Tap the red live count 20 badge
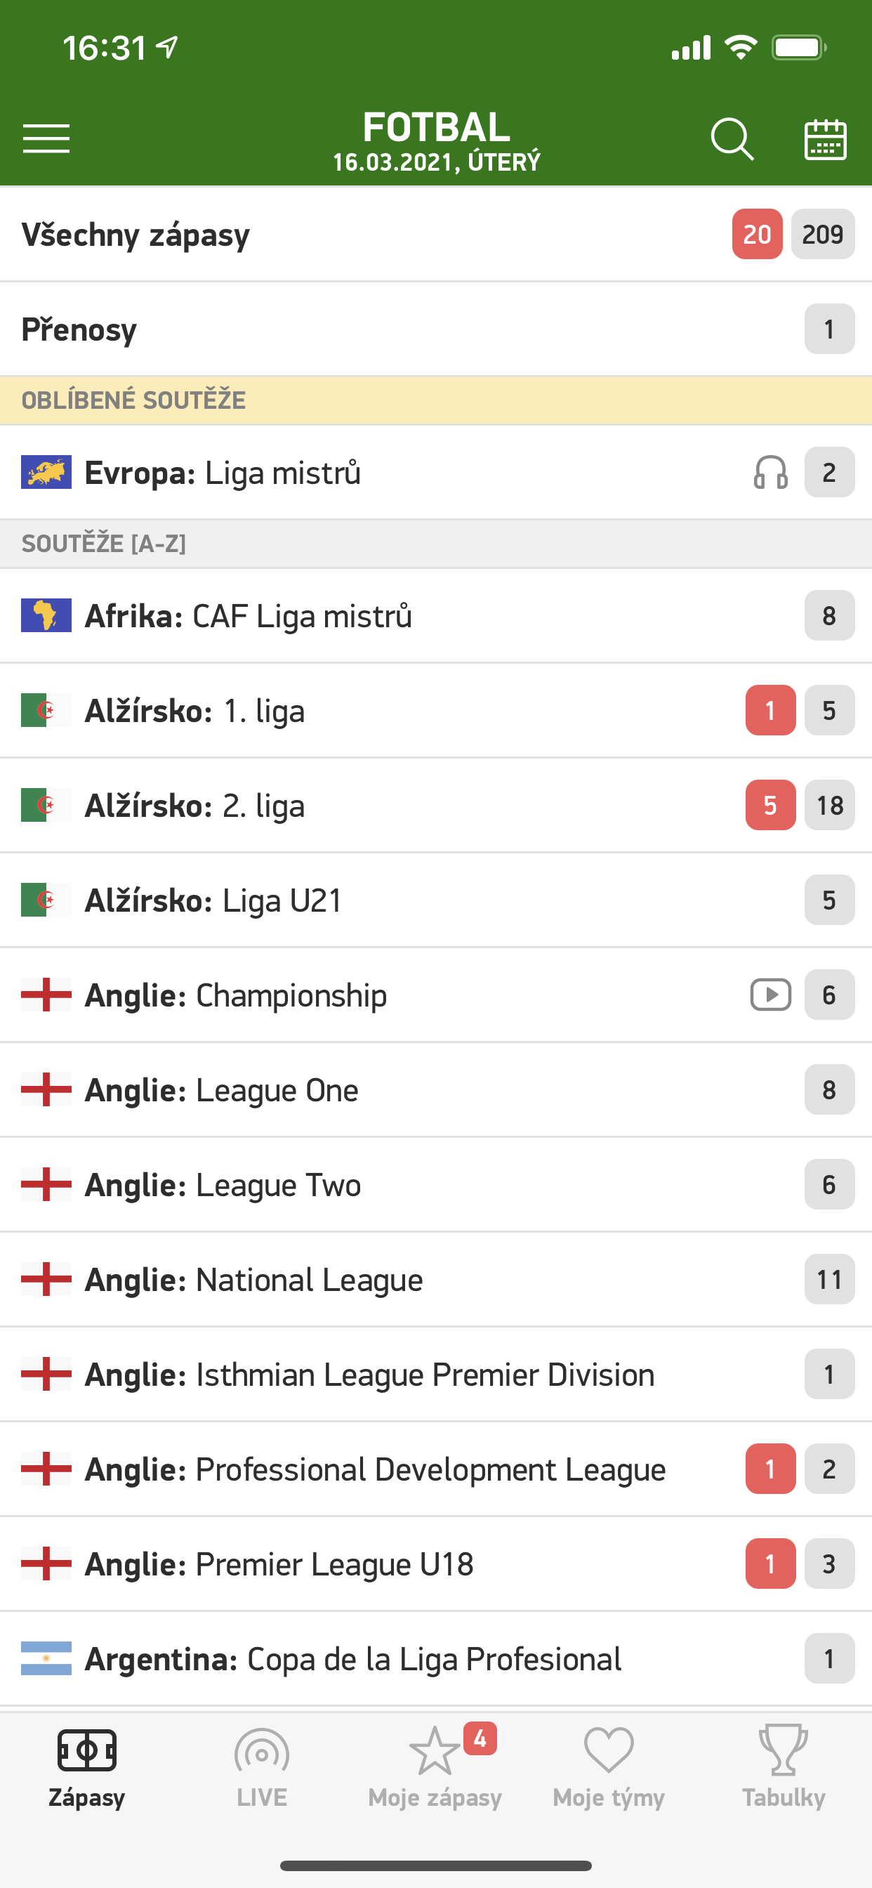872x1888 pixels. coord(757,235)
